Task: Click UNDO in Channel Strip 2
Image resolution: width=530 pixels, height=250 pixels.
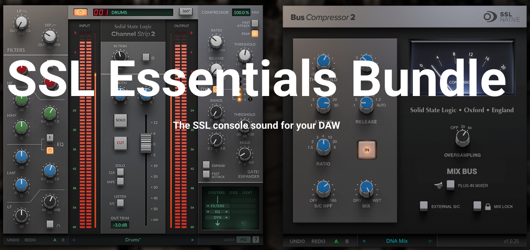Action: coord(13,240)
